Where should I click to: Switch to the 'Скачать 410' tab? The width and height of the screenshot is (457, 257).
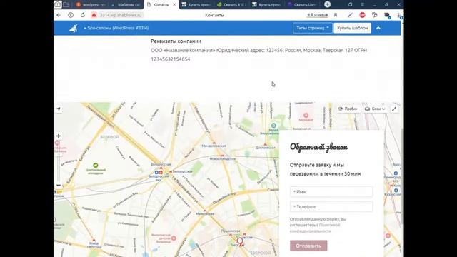pos(231,4)
